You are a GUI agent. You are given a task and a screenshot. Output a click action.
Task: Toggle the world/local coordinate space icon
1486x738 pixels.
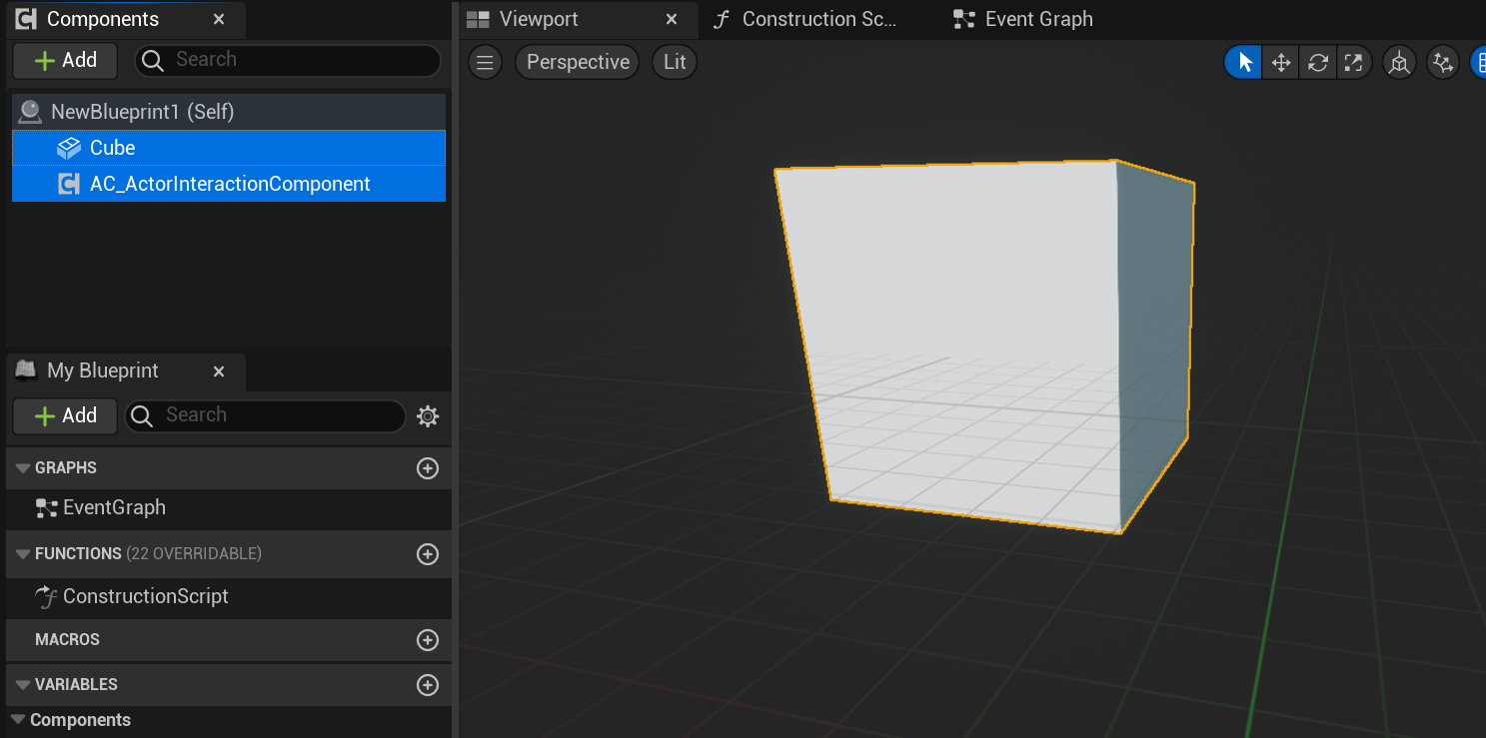click(x=1399, y=63)
